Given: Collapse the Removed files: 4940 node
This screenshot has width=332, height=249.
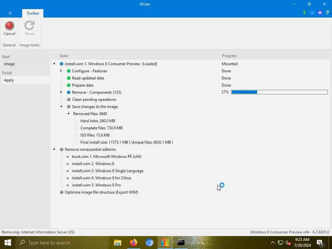Looking at the screenshot, I should (x=68, y=113).
